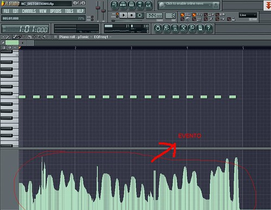Open the Line snap dropdown

pyautogui.click(x=248, y=15)
